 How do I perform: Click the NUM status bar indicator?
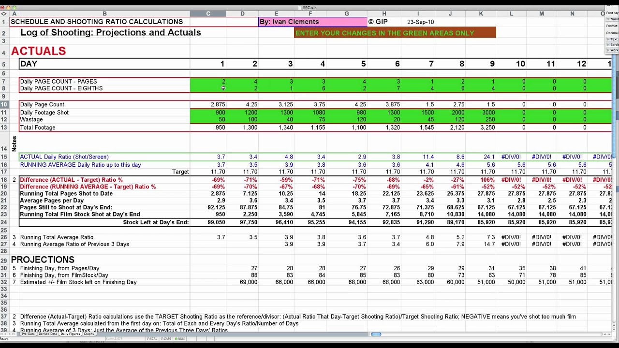point(179,339)
